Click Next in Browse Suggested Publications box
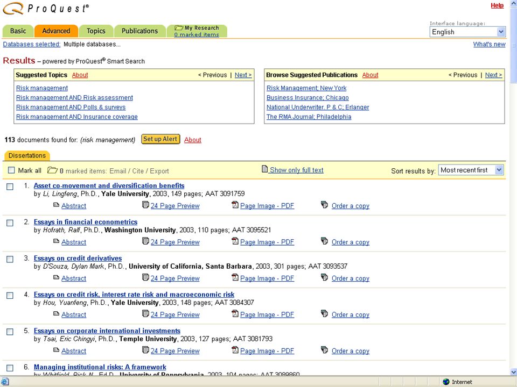 (x=494, y=75)
